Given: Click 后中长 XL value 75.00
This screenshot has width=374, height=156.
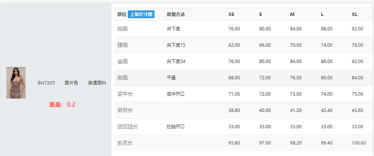Looking at the screenshot, I should pos(357,94).
